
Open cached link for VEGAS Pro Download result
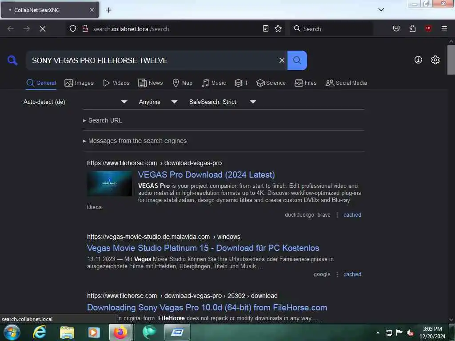click(x=352, y=215)
